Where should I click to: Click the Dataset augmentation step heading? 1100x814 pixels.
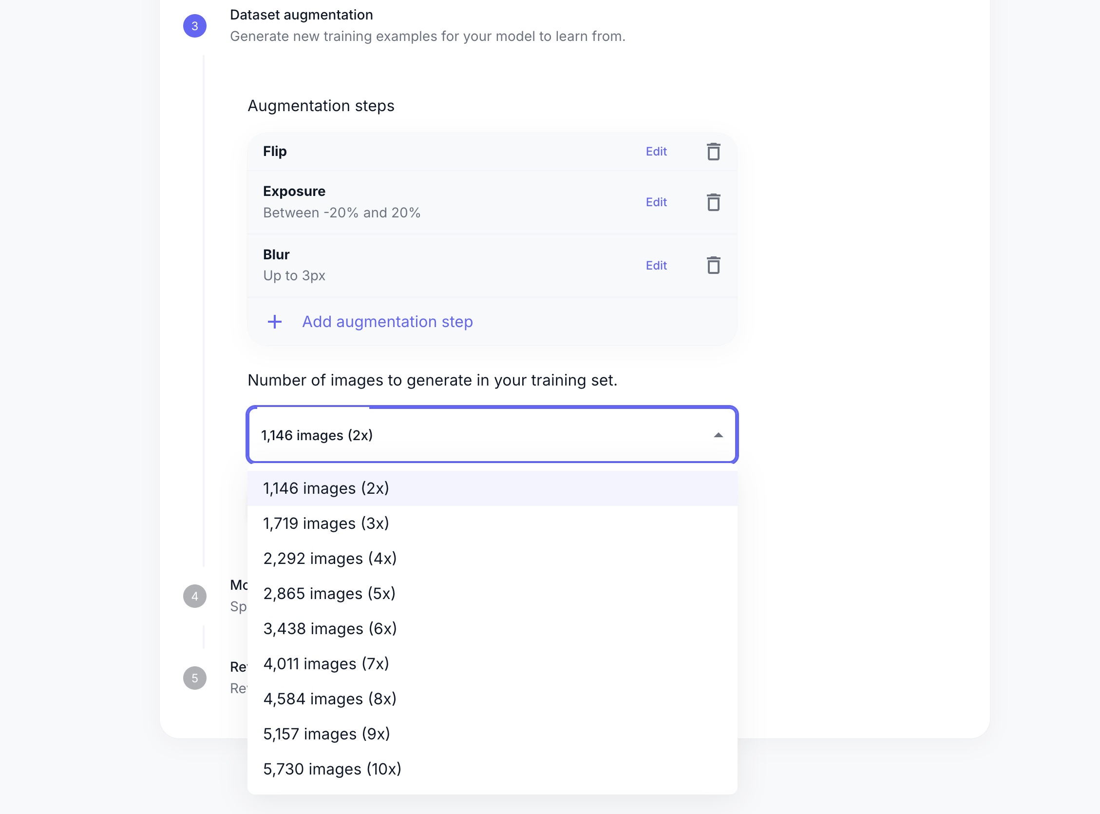click(x=302, y=15)
